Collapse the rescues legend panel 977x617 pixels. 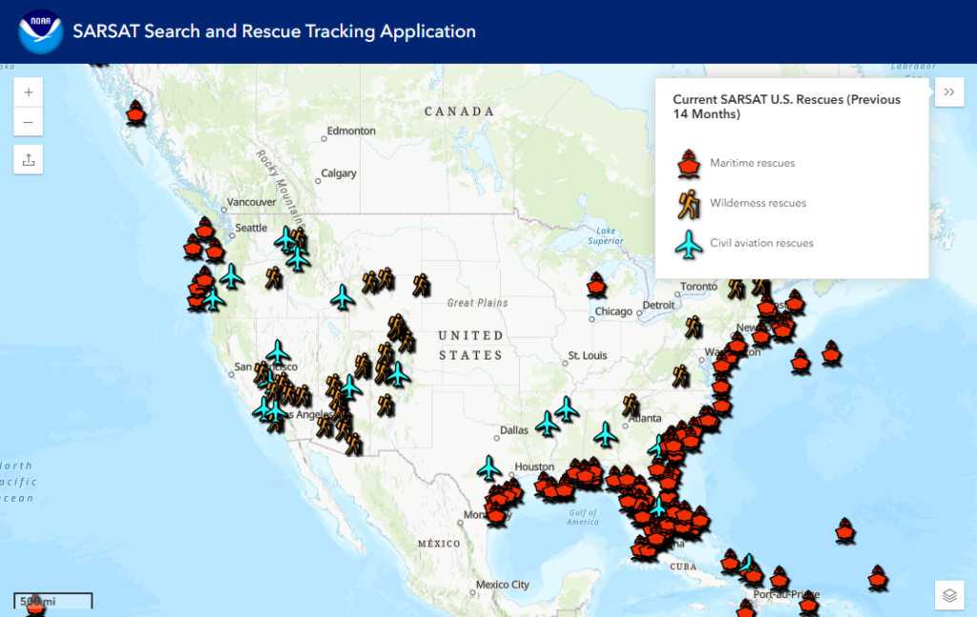point(949,93)
